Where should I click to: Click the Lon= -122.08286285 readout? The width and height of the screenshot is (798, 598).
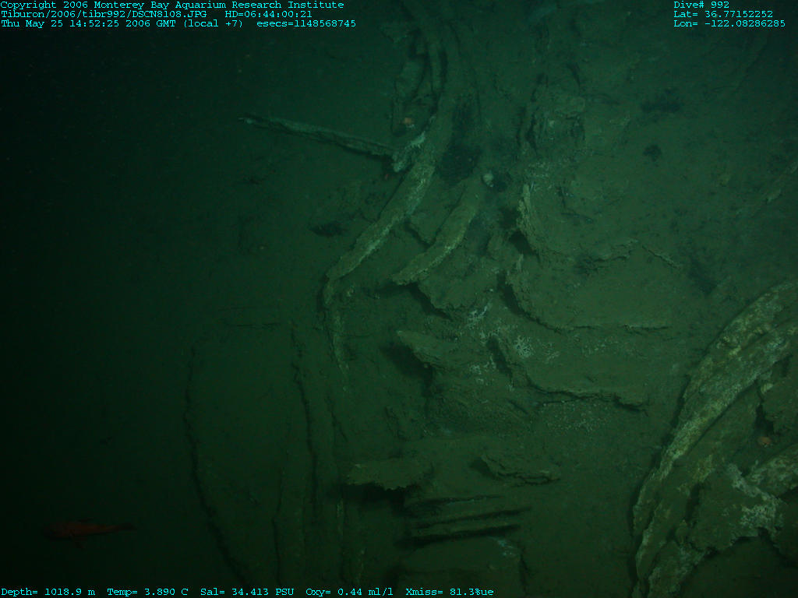(x=729, y=23)
